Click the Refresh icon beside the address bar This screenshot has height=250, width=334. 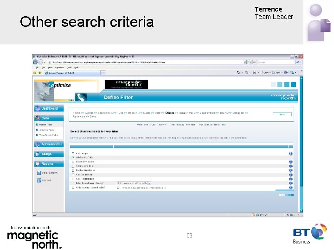[x=250, y=62]
